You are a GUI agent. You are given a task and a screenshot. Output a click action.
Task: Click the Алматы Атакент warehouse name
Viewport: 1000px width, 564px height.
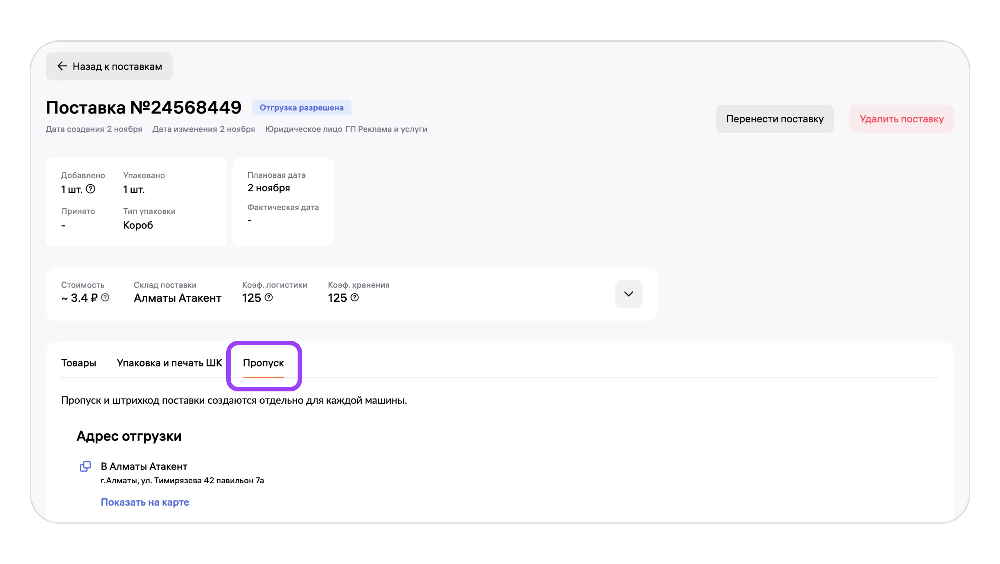pos(177,298)
